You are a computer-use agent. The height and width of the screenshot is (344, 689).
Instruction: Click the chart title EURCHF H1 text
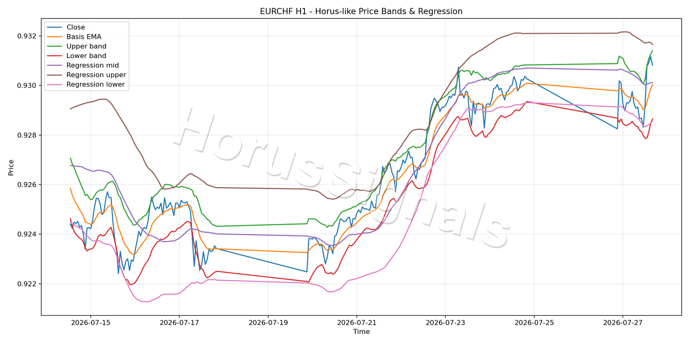(x=361, y=12)
